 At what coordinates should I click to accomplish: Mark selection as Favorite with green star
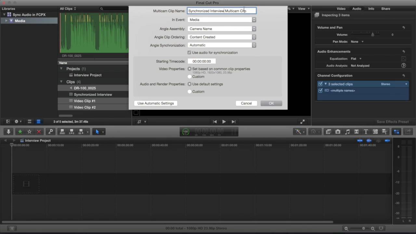[20, 132]
